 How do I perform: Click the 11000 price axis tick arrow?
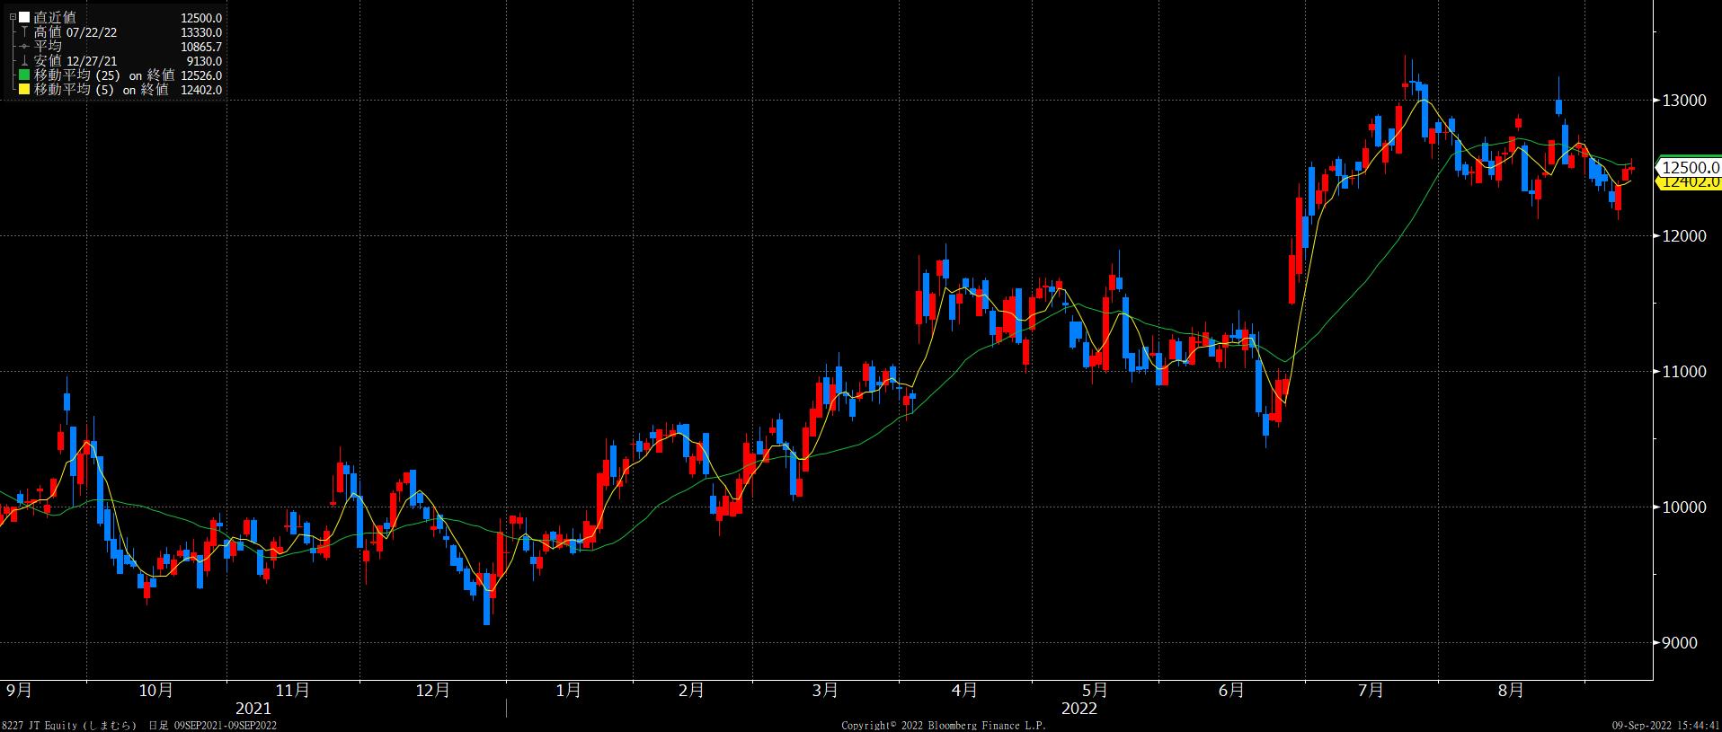point(1656,372)
